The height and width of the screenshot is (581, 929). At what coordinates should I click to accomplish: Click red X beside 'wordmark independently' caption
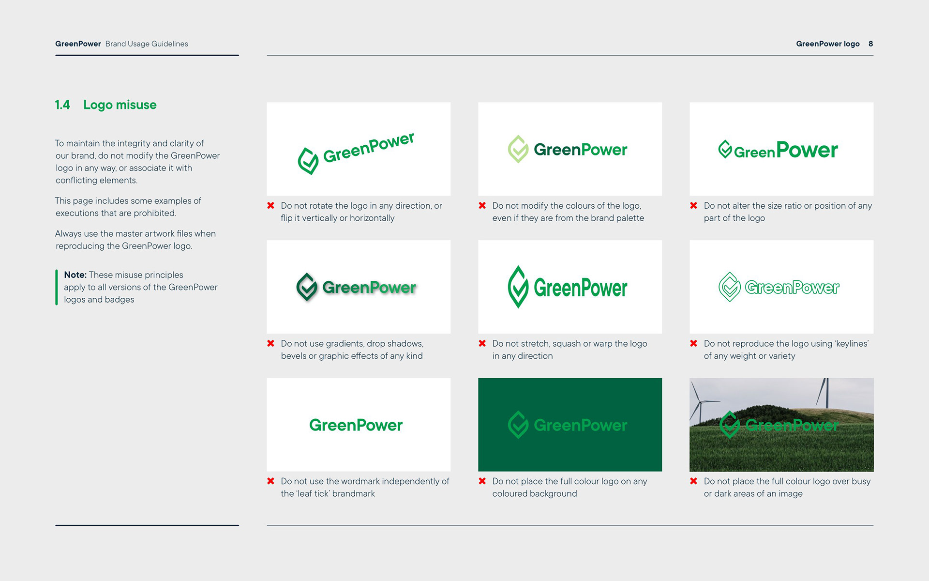coord(271,481)
